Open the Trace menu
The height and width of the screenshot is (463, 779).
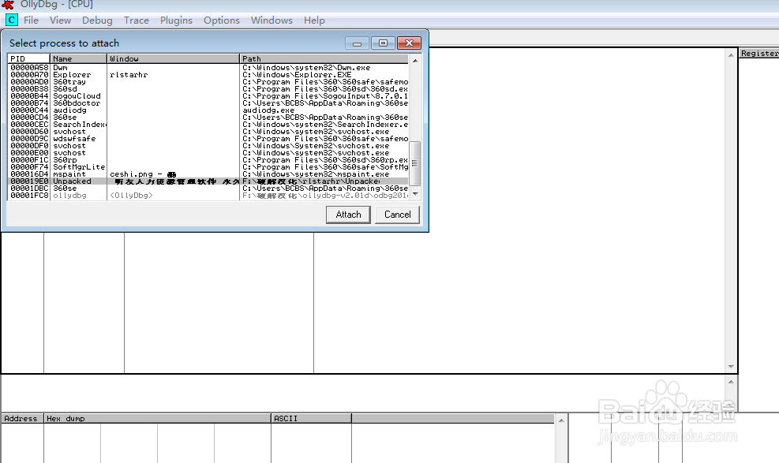click(136, 21)
